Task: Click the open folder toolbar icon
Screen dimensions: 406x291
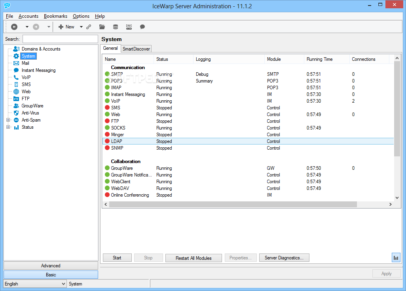Action: [x=102, y=27]
